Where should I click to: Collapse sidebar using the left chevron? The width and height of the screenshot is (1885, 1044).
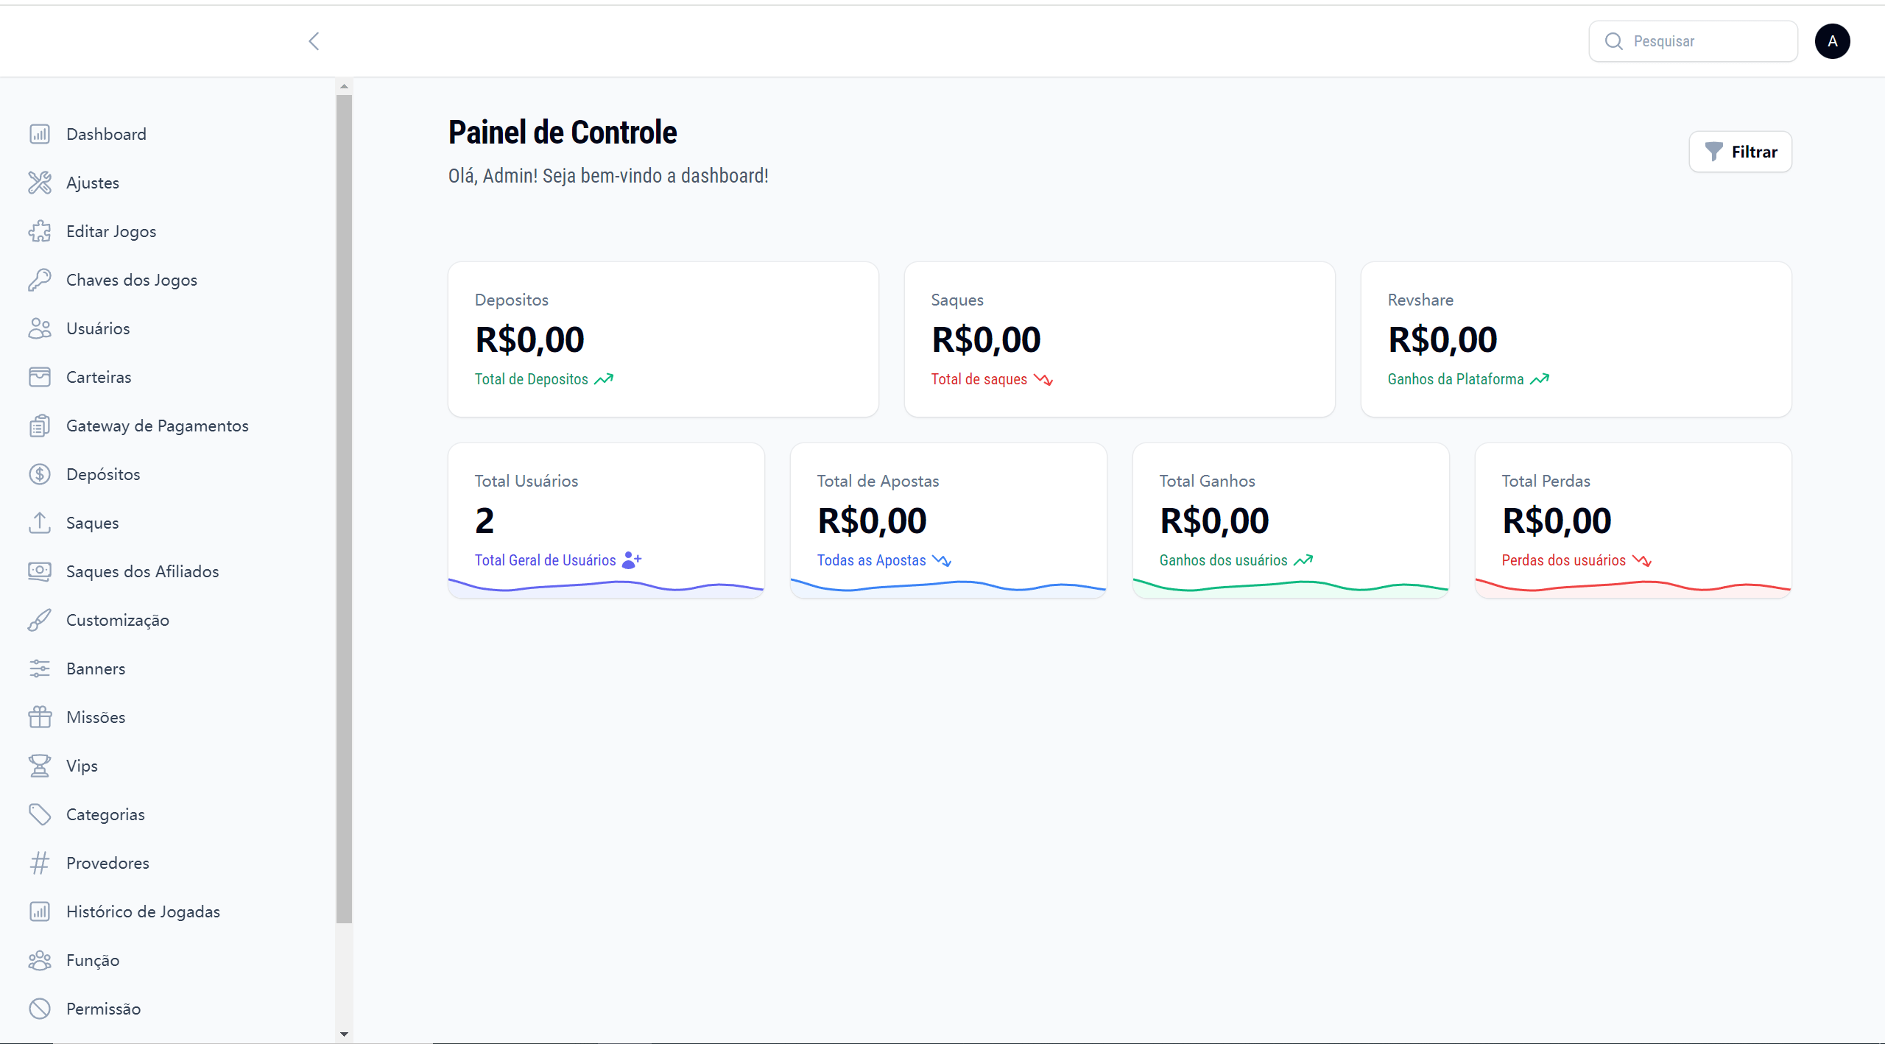[314, 41]
